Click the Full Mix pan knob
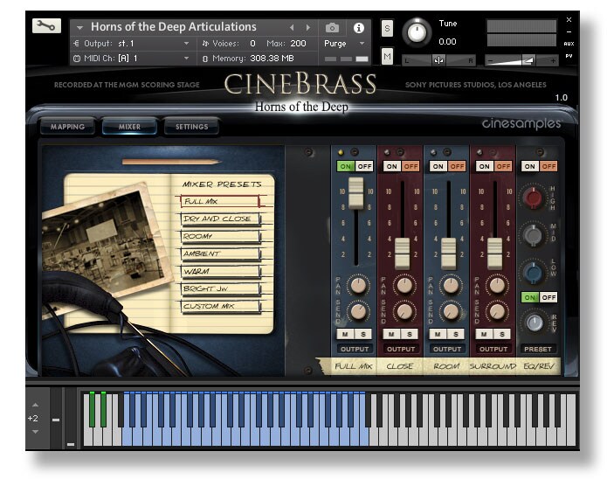This screenshot has width=607, height=493. (356, 284)
